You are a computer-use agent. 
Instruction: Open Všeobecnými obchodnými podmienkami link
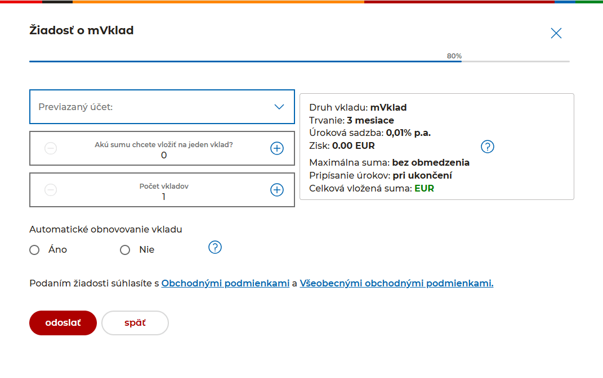396,284
